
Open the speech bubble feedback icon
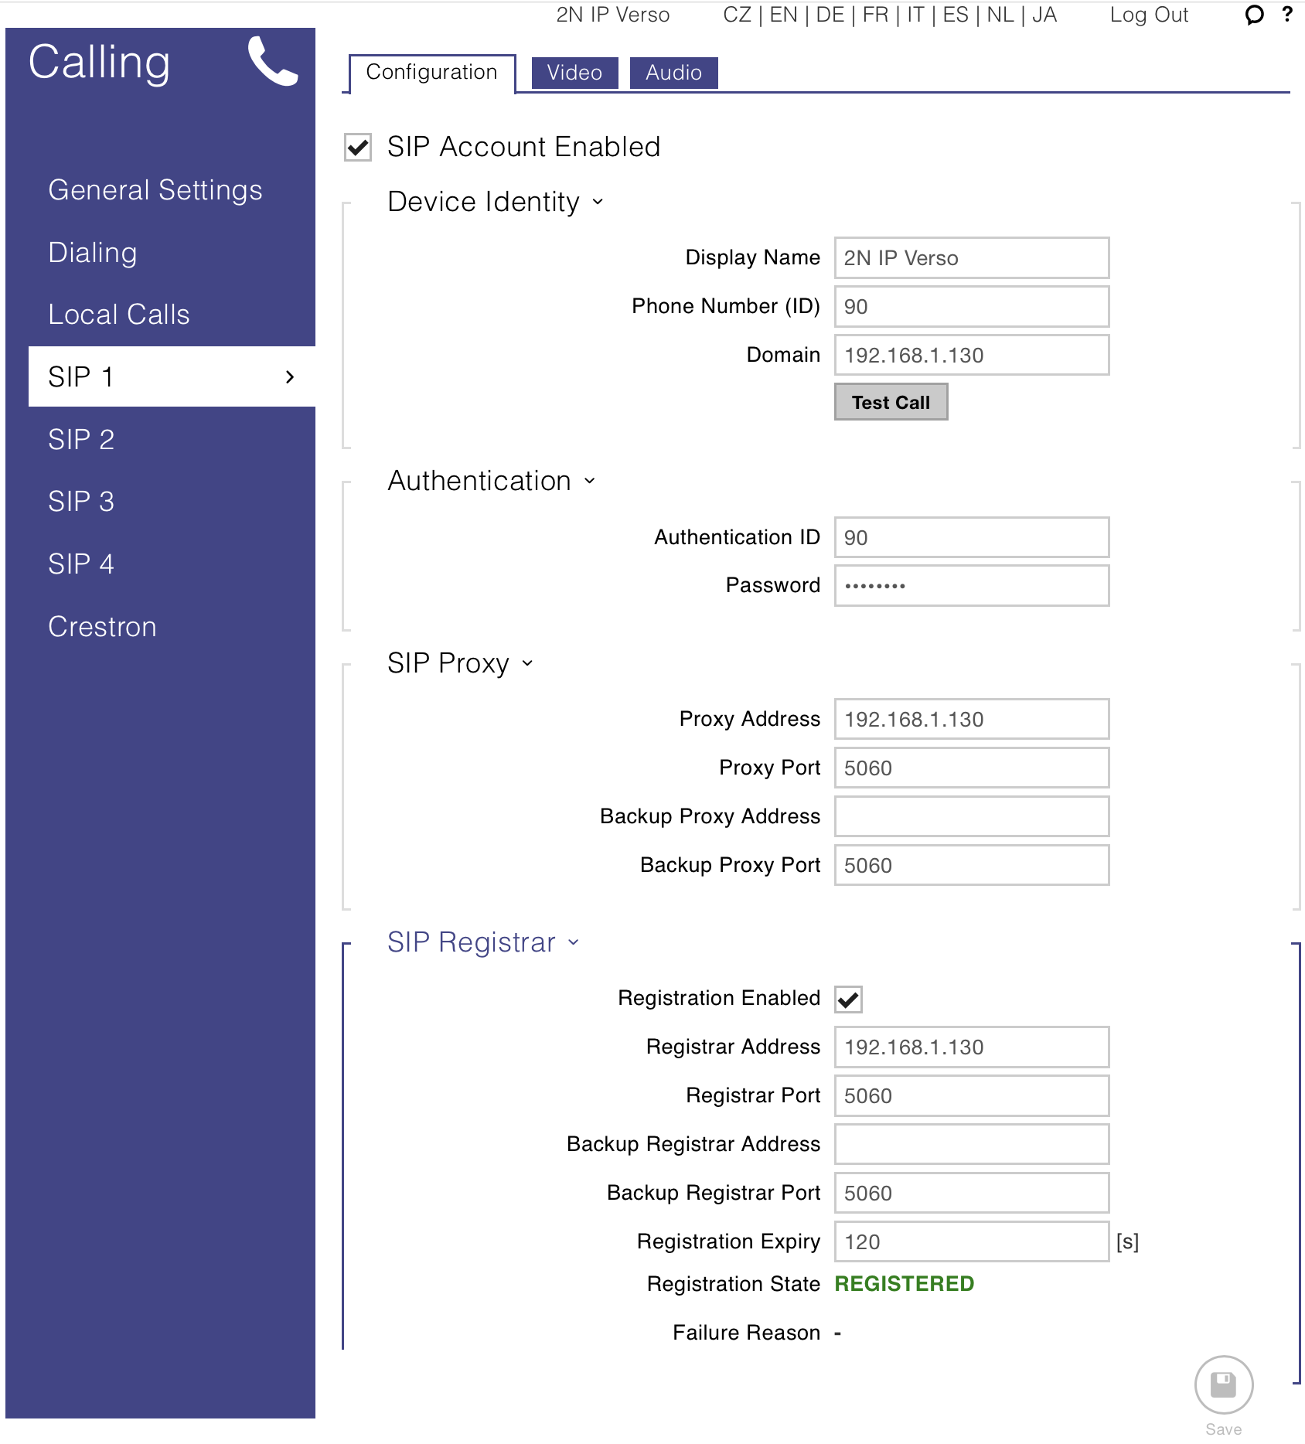(1254, 15)
